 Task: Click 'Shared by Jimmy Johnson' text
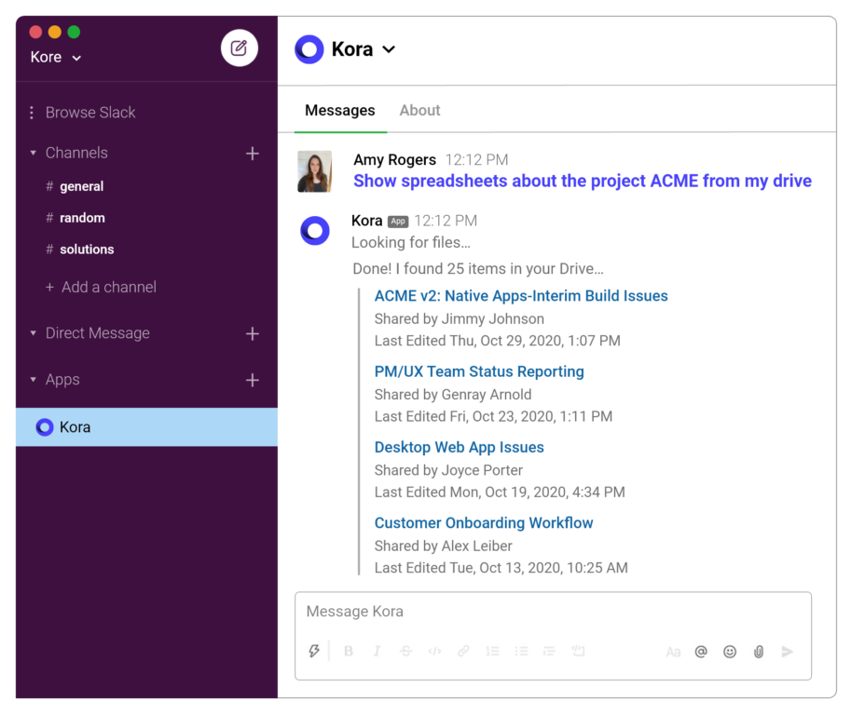point(460,318)
